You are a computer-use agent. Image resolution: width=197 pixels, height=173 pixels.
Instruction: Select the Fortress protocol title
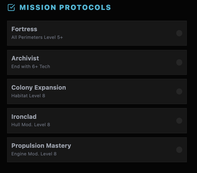tap(24, 29)
